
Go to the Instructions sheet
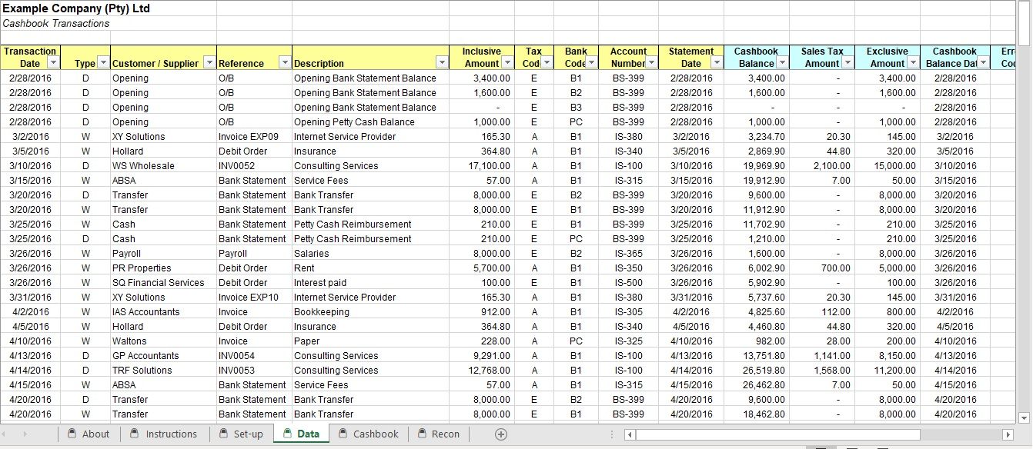171,434
